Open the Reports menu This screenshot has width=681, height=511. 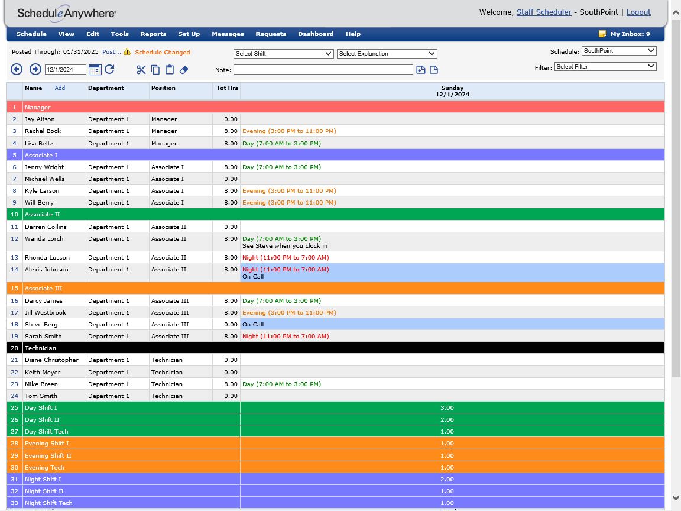(x=153, y=34)
